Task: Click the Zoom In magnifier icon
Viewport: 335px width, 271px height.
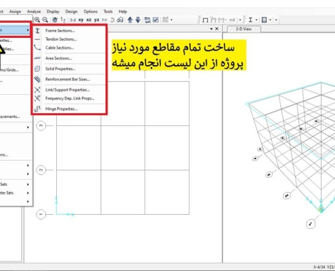Action: (37, 20)
